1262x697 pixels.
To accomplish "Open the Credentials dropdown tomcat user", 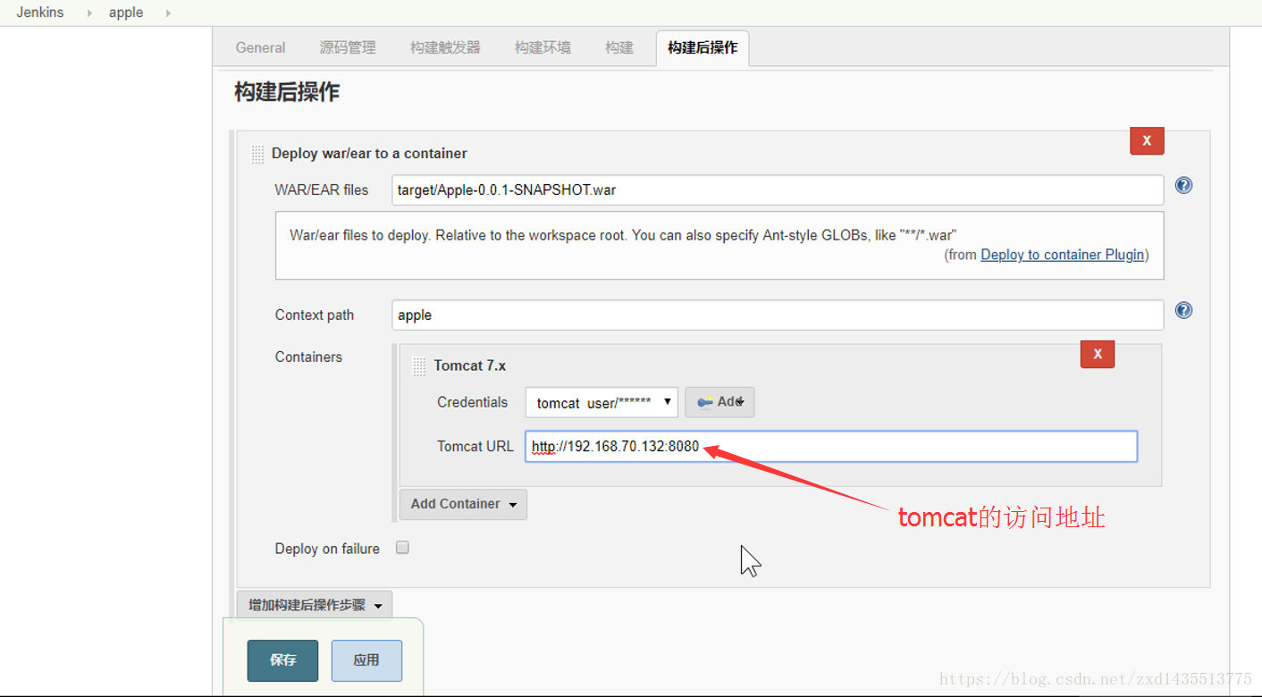I will coord(602,402).
